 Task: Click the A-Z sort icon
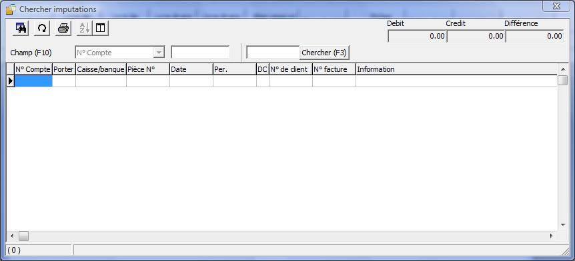tap(84, 28)
